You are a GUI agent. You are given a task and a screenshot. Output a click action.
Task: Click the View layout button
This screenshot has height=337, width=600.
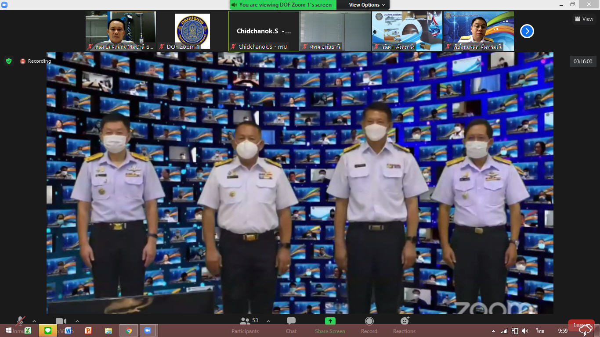584,19
